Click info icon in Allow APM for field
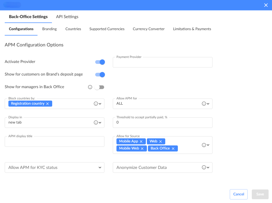 point(204,104)
